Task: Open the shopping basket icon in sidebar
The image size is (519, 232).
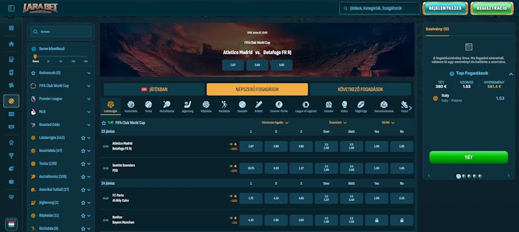Action: click(x=11, y=181)
